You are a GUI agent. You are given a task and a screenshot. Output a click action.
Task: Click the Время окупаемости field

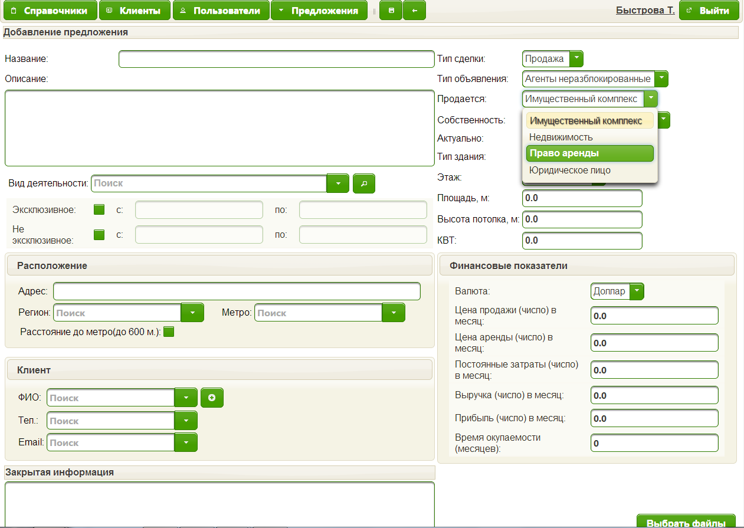coord(654,443)
